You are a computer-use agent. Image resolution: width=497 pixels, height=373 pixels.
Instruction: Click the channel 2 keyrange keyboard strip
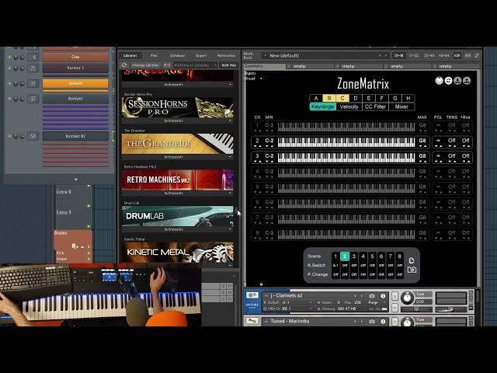click(x=346, y=141)
